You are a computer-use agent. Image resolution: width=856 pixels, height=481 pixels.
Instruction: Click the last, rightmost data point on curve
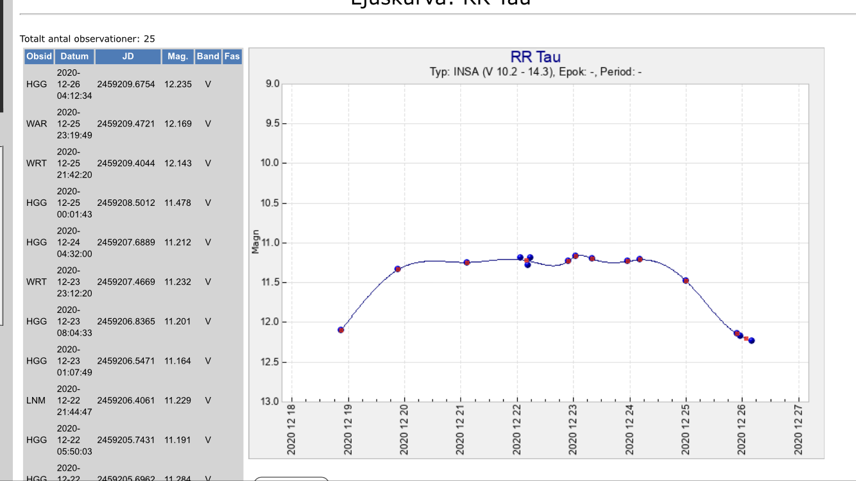tap(751, 341)
